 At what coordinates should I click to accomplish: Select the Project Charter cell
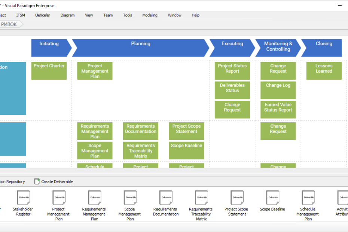(x=49, y=71)
